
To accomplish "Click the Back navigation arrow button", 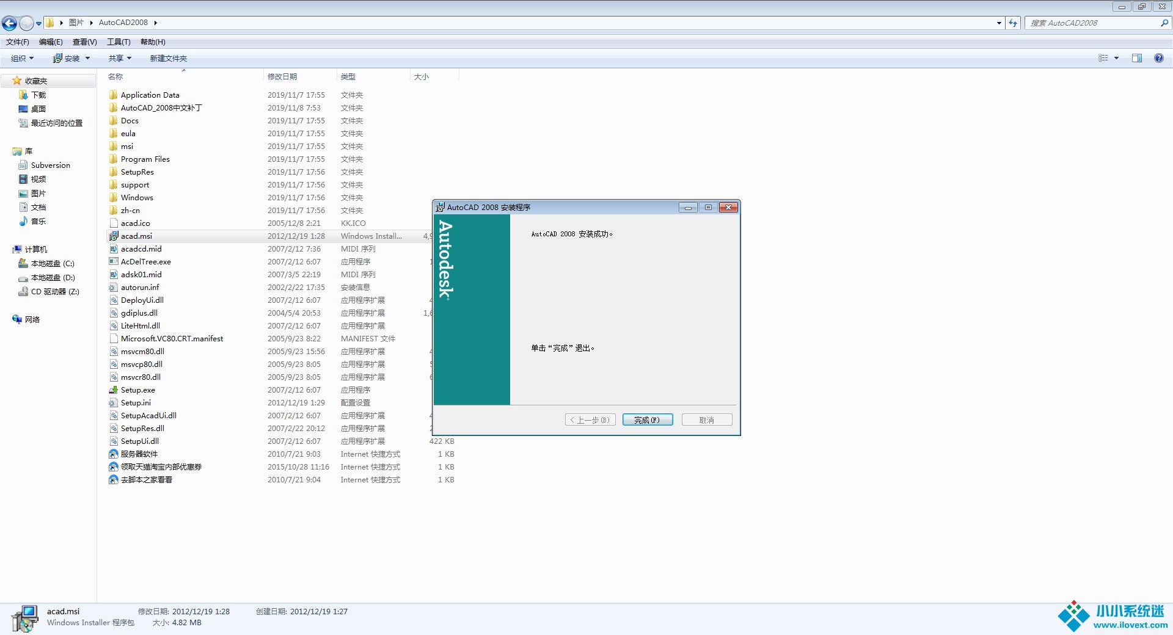I will (9, 23).
